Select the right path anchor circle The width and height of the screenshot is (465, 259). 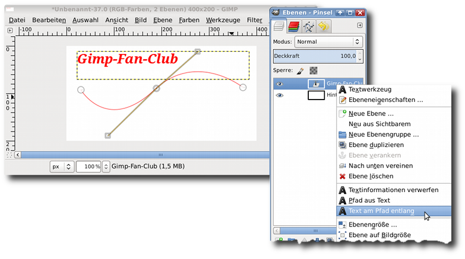click(243, 87)
